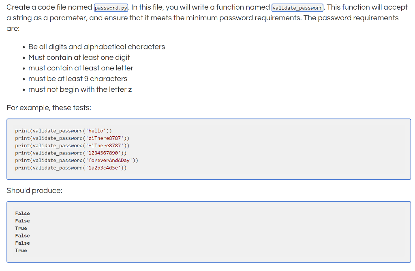Select the 'must not begin with z' bullet

point(79,89)
